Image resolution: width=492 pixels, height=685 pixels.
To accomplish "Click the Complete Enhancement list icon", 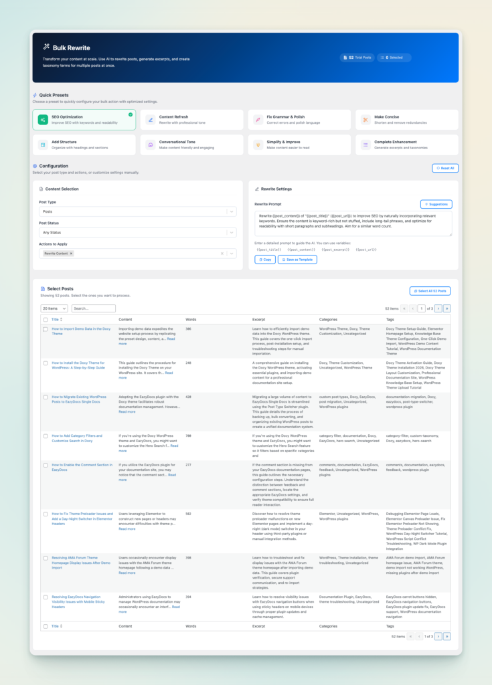I will [x=365, y=144].
